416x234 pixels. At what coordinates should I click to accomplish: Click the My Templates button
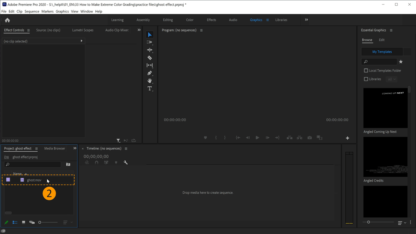pos(382,52)
